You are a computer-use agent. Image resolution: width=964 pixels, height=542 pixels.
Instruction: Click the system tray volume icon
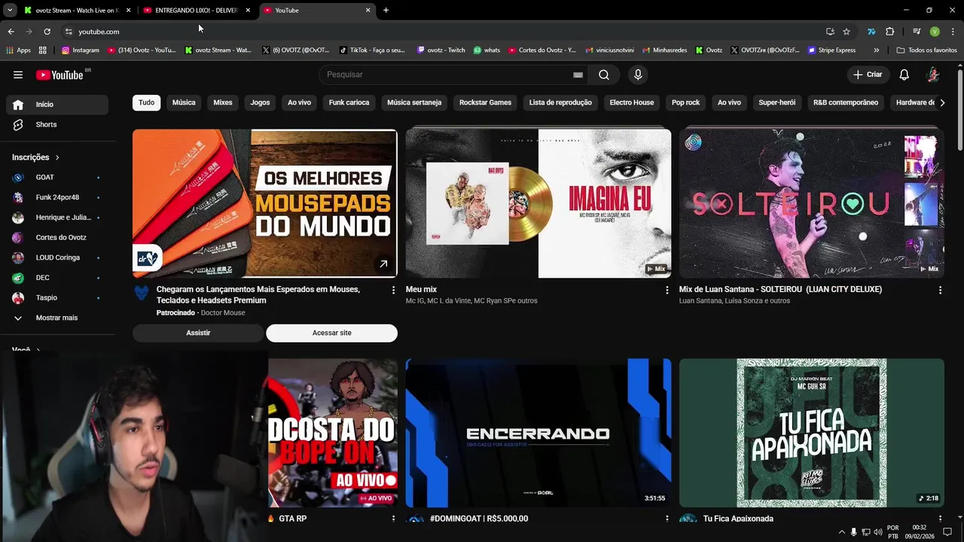point(878,532)
